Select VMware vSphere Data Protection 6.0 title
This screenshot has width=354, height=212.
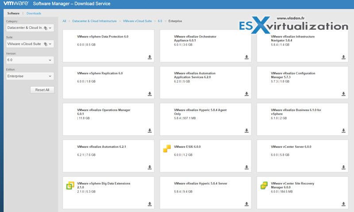(x=103, y=37)
